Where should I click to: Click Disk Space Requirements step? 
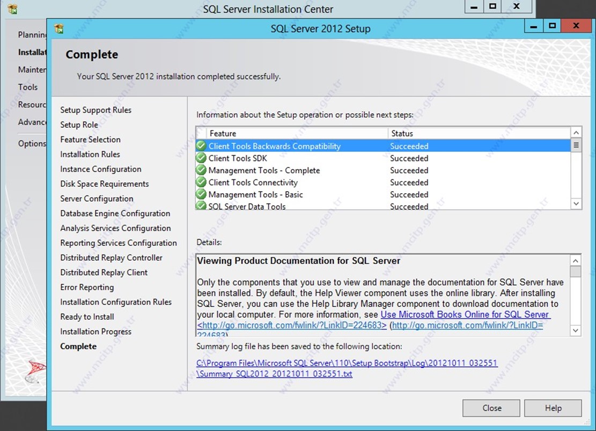coord(104,184)
